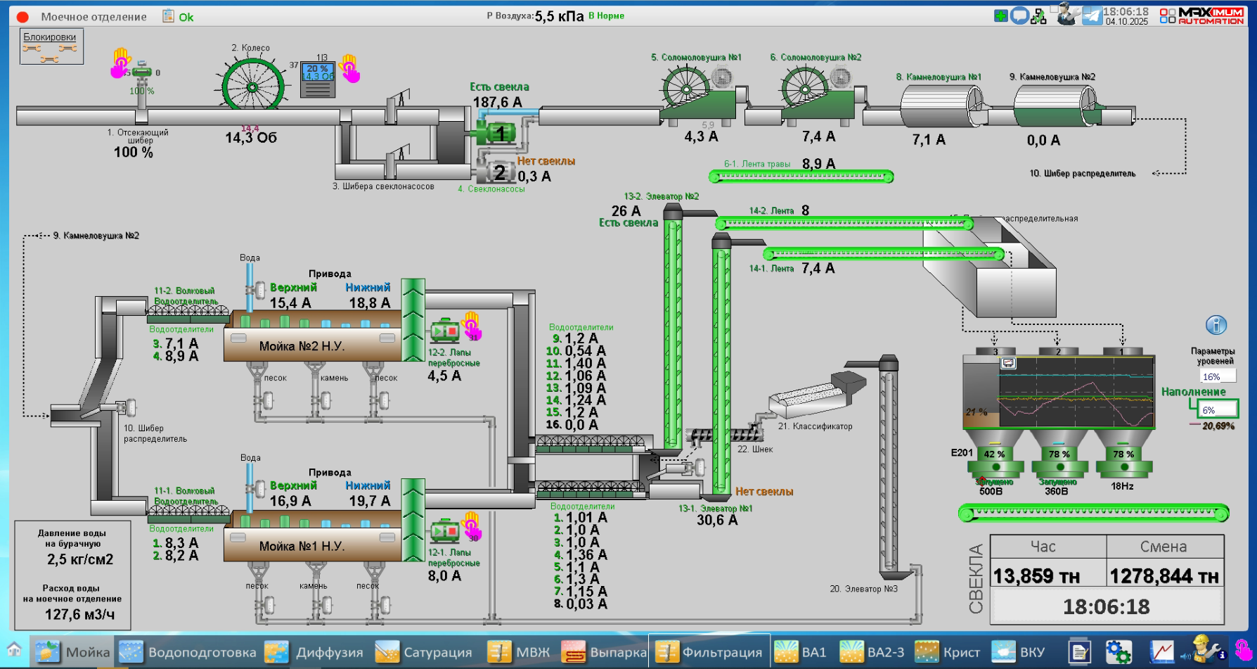Open the report document icon in bottom bar
This screenshot has height=669, width=1257.
1078,651
